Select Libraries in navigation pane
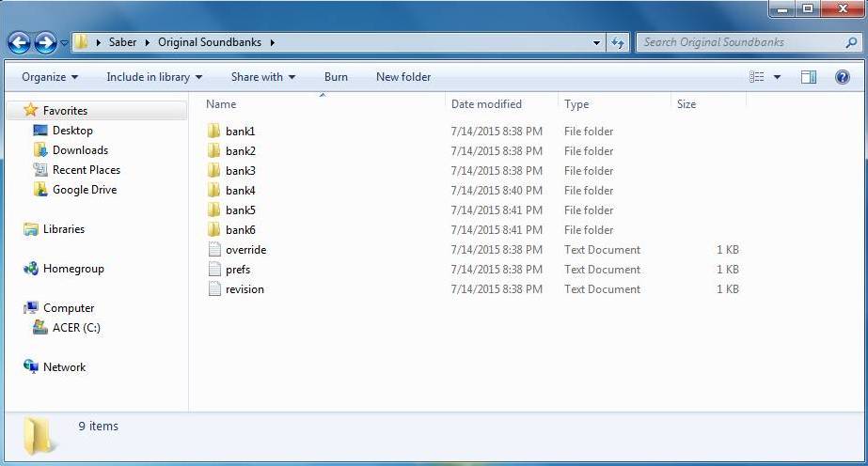 (x=64, y=229)
